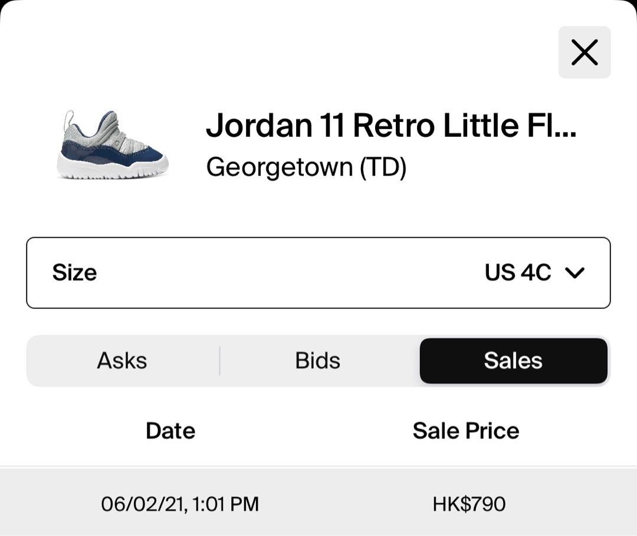Click the Date column header

170,431
